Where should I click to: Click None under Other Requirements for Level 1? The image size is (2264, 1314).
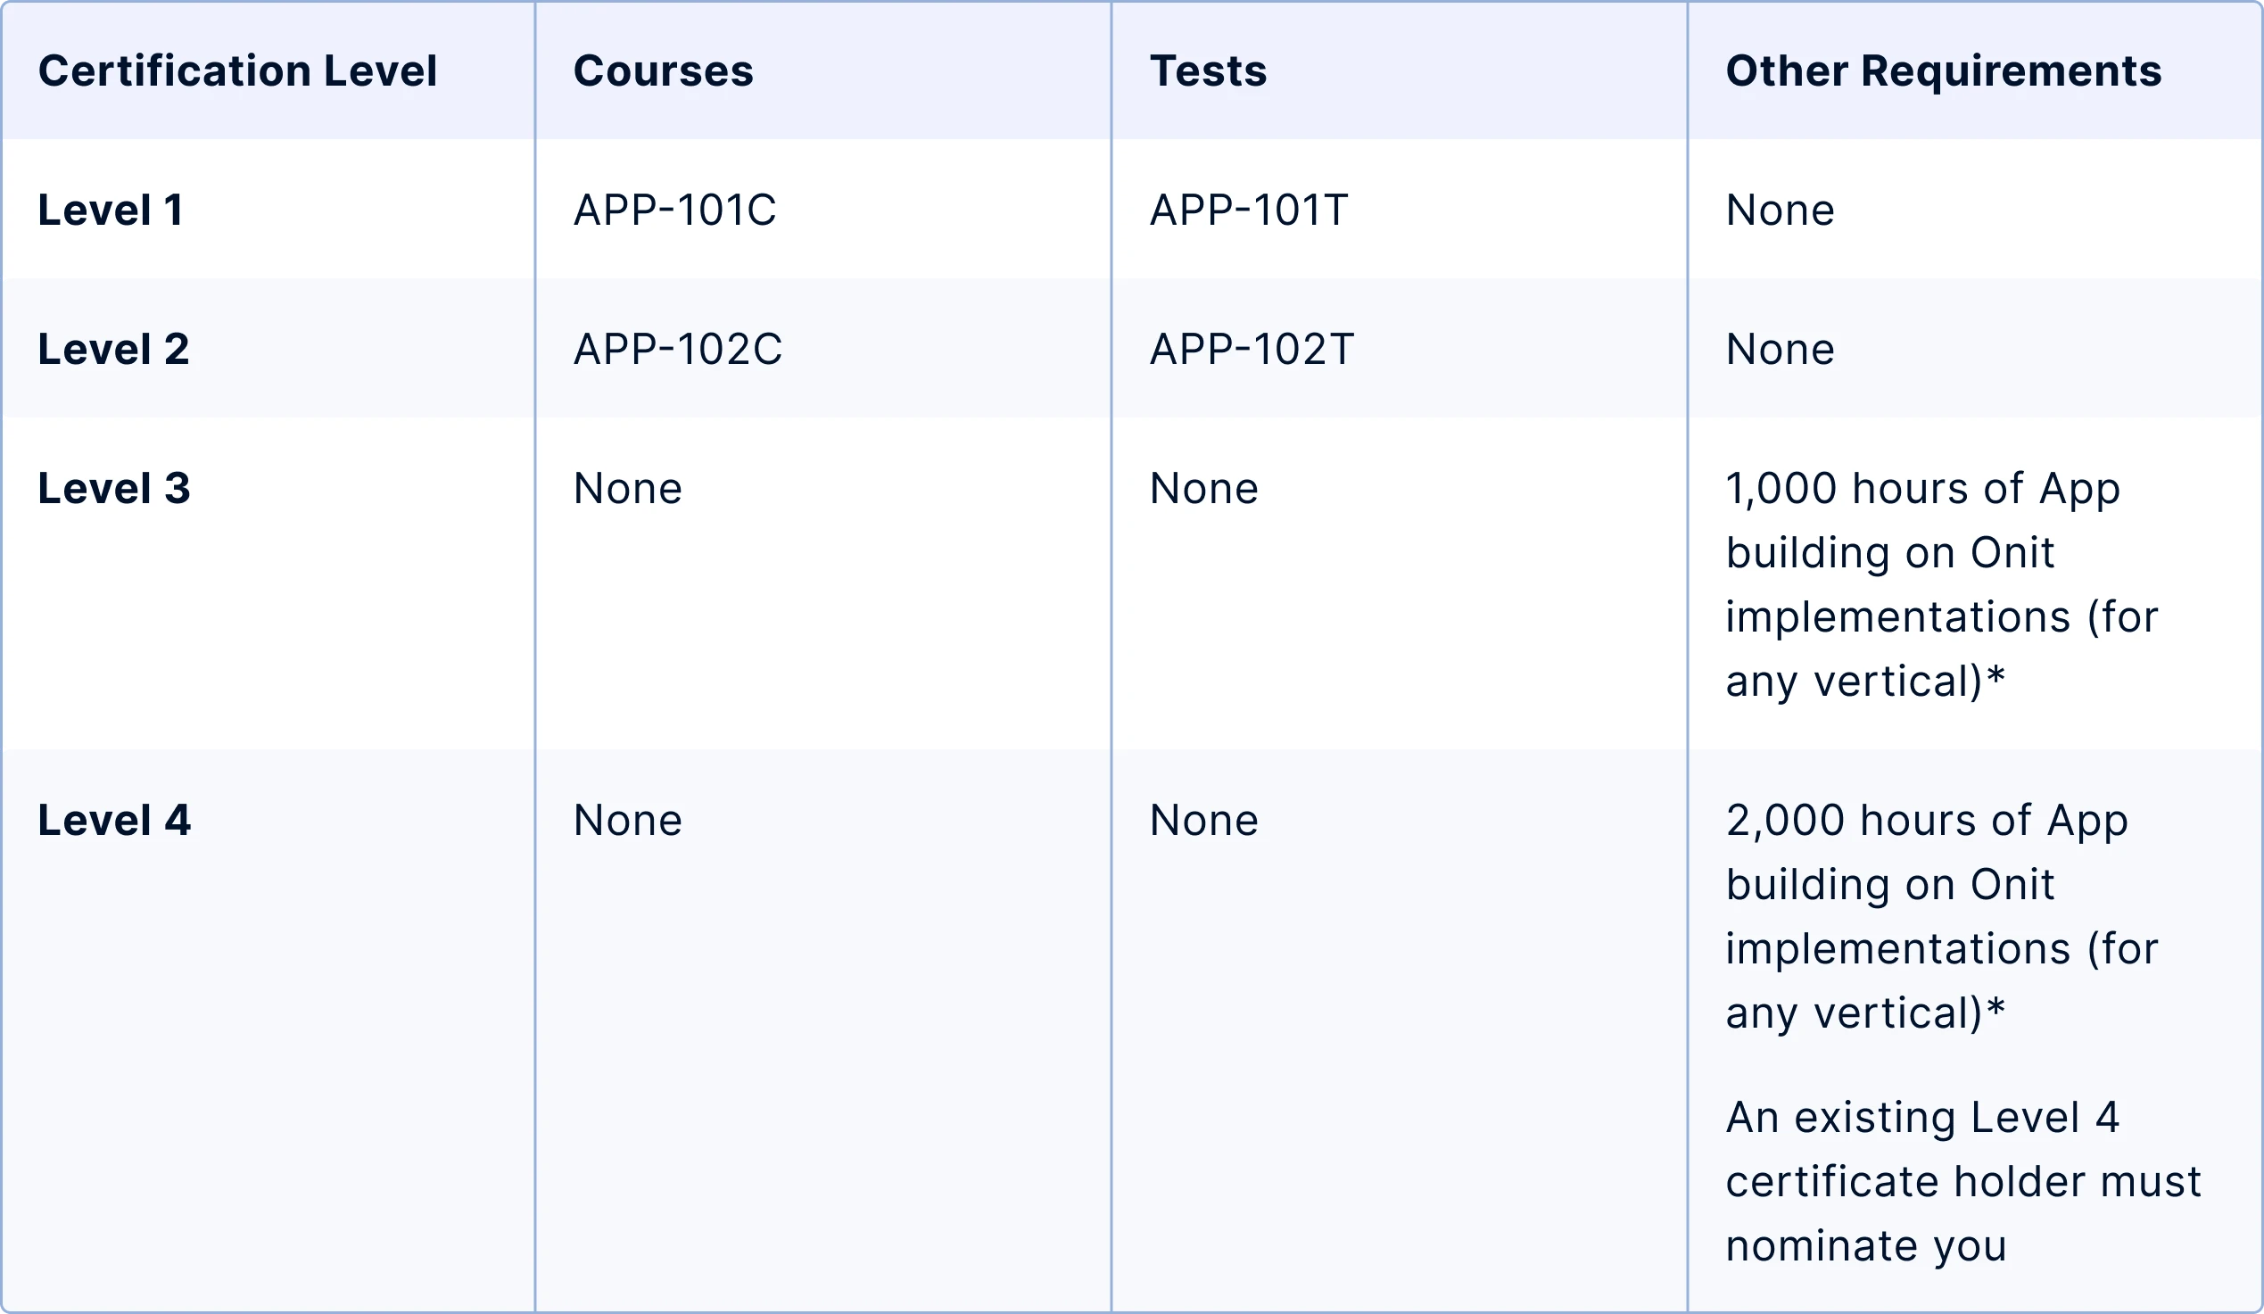tap(1780, 211)
